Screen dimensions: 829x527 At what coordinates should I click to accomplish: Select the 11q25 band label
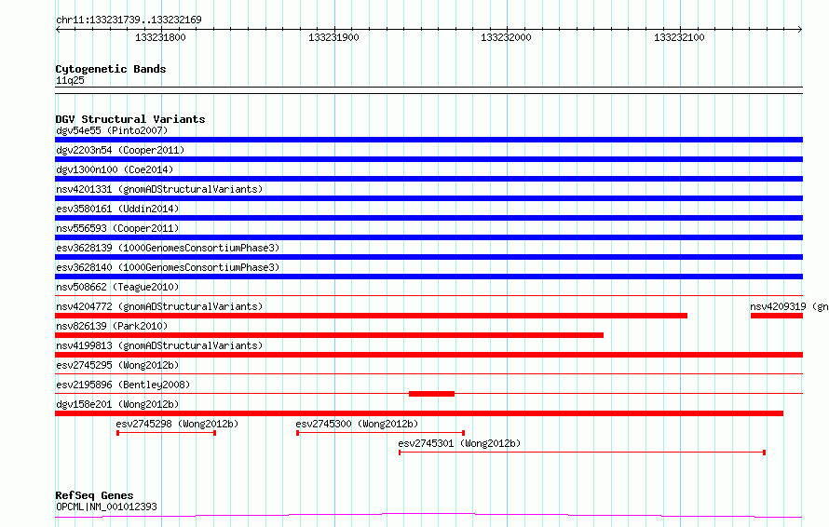(x=70, y=80)
